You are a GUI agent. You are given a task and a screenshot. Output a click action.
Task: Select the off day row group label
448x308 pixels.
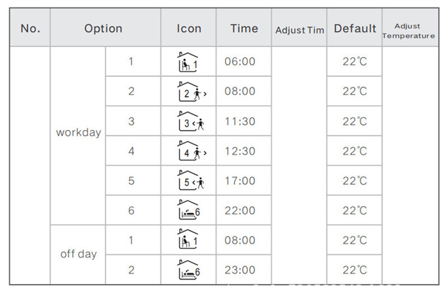click(78, 254)
